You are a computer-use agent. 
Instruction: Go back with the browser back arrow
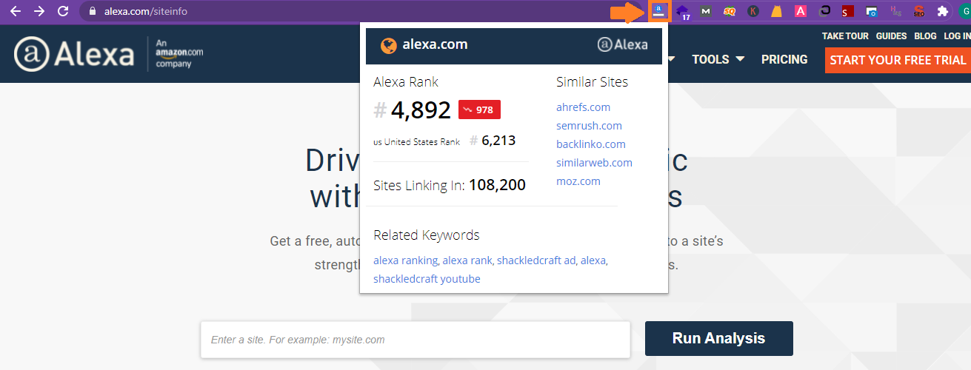[16, 11]
